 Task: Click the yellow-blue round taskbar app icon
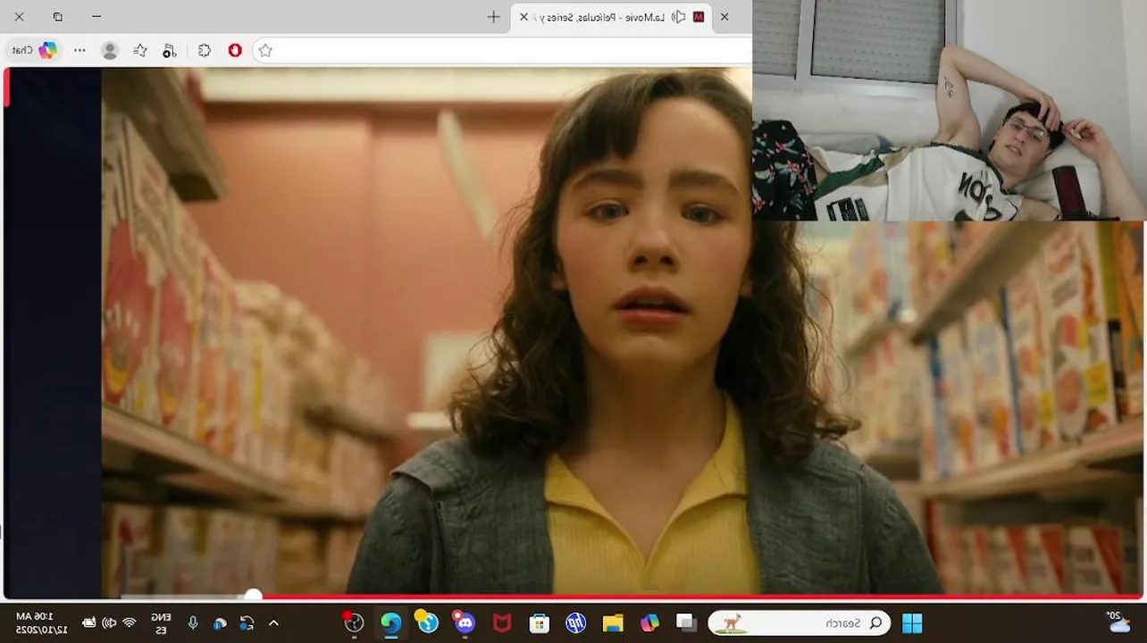(427, 622)
